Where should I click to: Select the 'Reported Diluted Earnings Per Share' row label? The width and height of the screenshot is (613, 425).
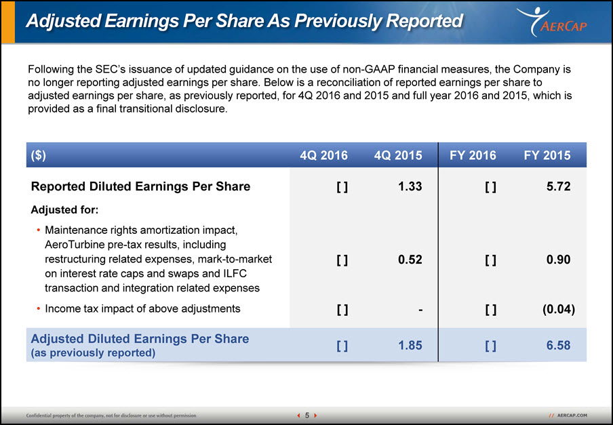click(x=140, y=186)
